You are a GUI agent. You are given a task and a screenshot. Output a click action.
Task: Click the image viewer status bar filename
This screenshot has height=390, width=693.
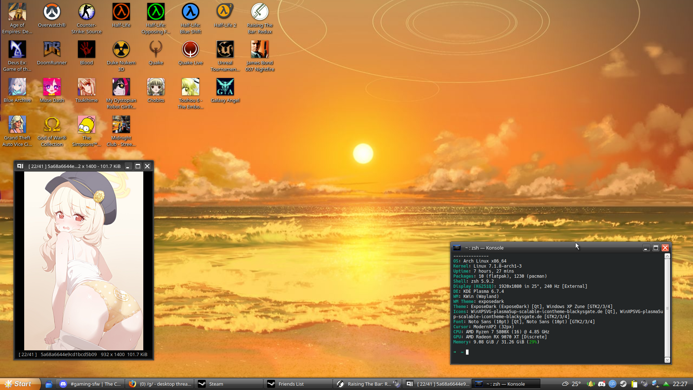click(69, 354)
